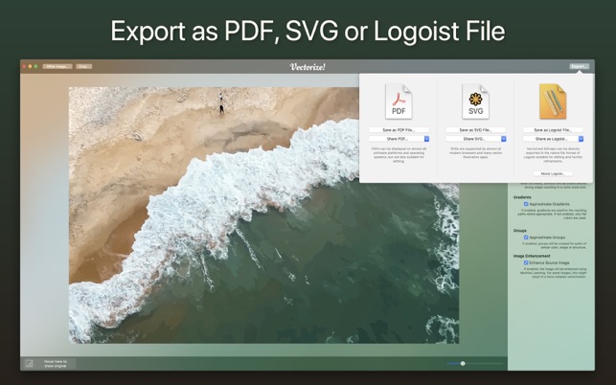Image resolution: width=616 pixels, height=385 pixels.
Task: Open the Share PDF dropdown
Action: (x=399, y=139)
